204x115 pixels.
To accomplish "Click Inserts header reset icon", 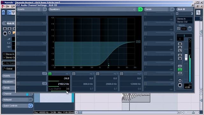I will pos(39,9).
